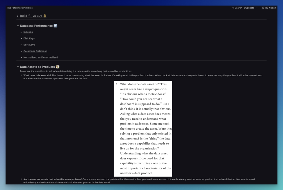
Task: Open the three-dots more menu
Action: [x=257, y=8]
